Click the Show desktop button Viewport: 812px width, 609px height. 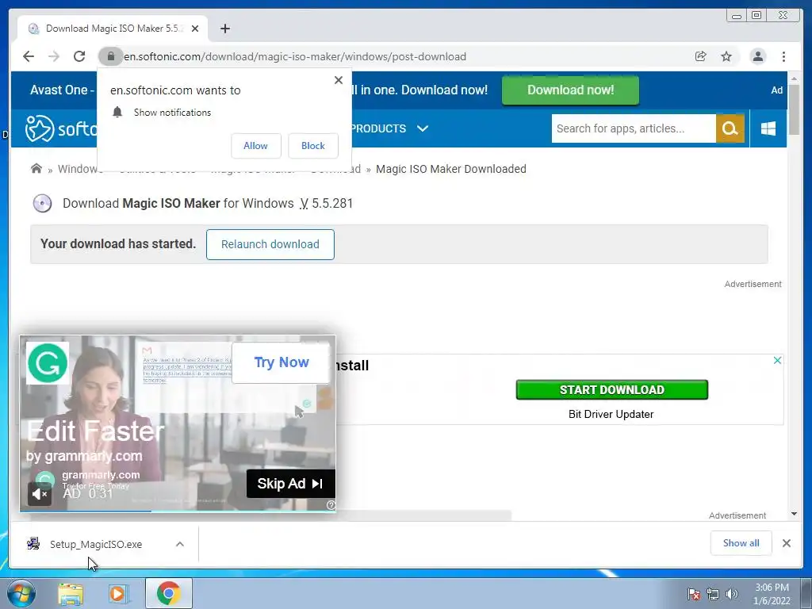pyautogui.click(x=806, y=593)
